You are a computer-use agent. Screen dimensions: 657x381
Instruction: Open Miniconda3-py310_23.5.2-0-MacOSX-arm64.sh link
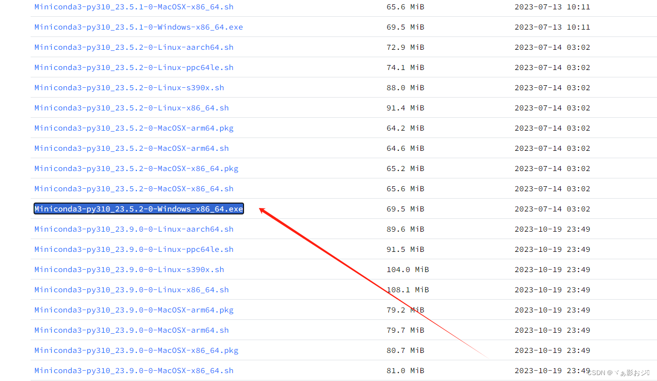(x=132, y=148)
